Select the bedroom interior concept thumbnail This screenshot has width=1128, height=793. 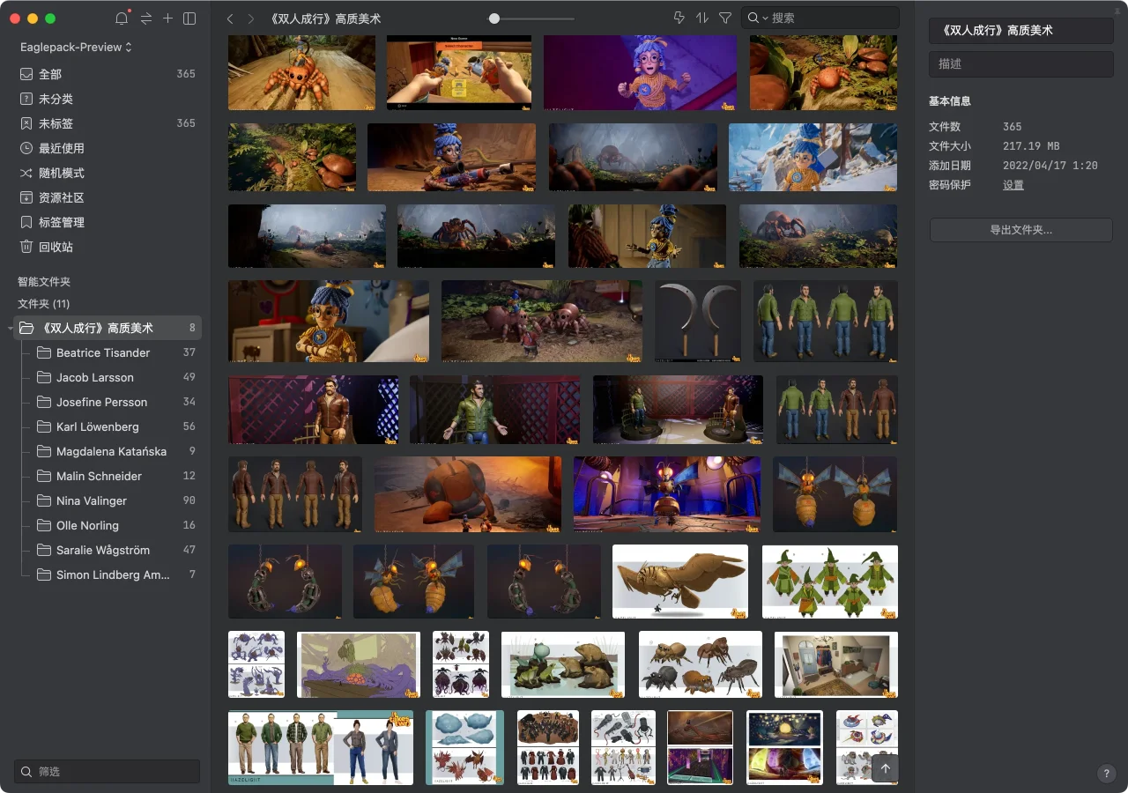(x=836, y=664)
